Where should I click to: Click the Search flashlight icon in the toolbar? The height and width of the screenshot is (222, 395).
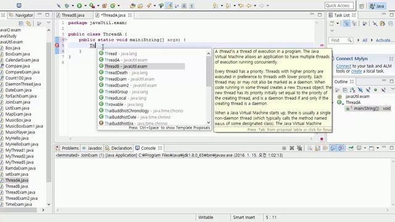pyautogui.click(x=149, y=6)
